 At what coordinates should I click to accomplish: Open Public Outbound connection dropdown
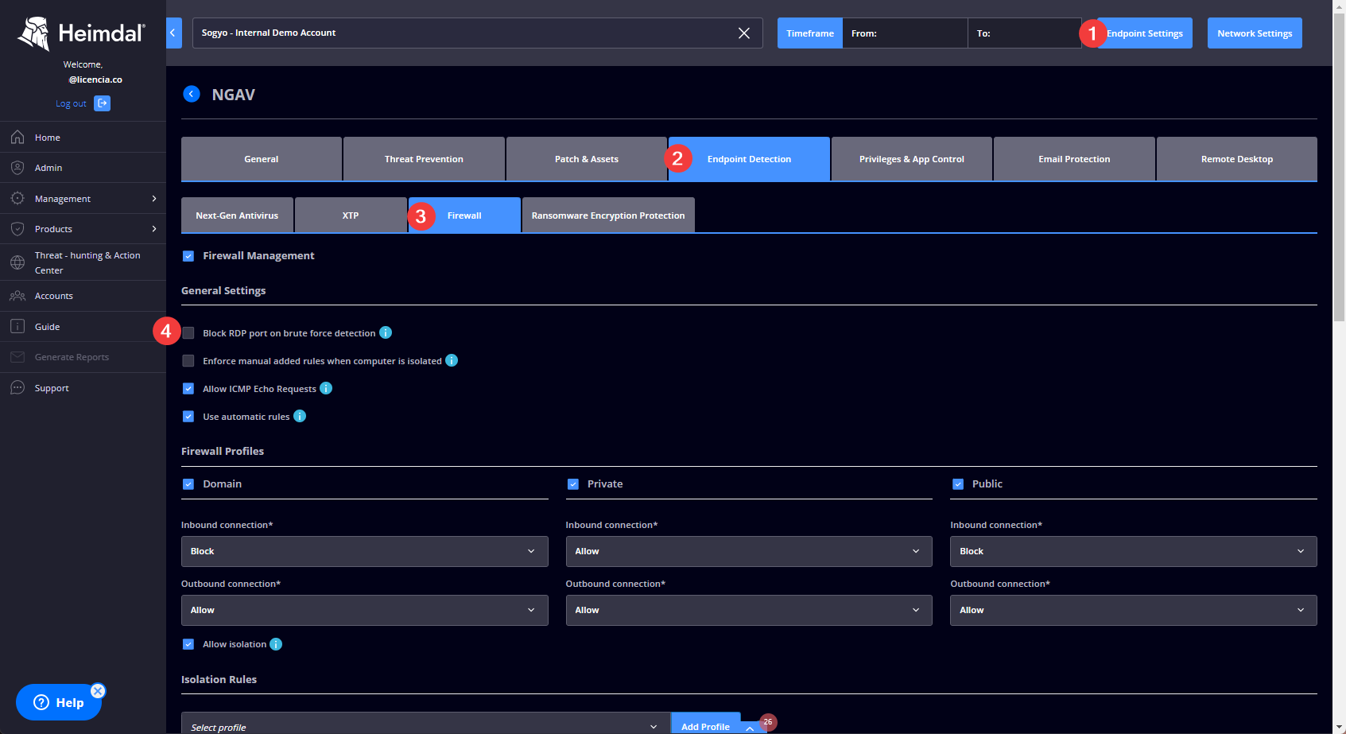pos(1134,610)
